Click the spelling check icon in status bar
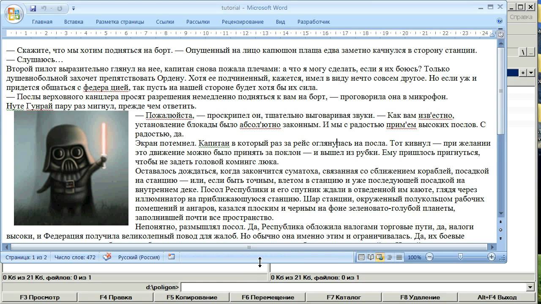541x304 pixels. (x=107, y=257)
